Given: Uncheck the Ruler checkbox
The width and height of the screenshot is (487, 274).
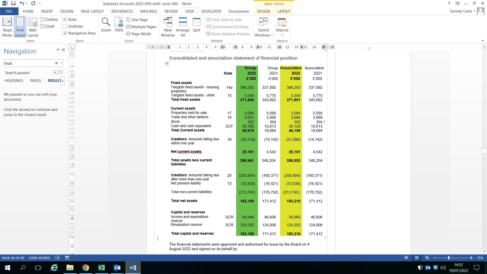Looking at the screenshot, I should point(65,20).
